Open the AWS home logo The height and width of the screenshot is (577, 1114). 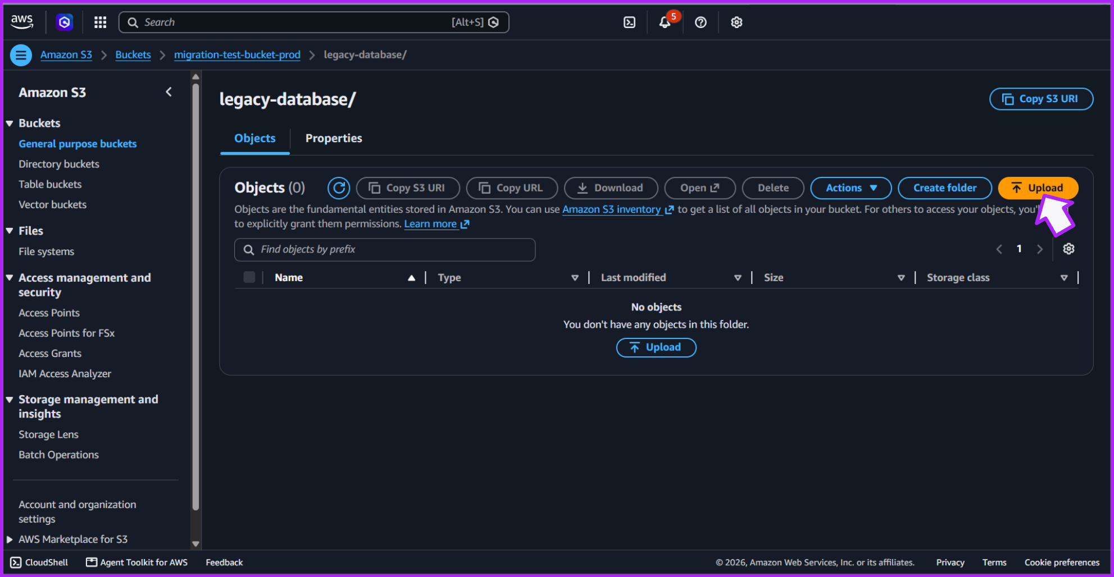click(22, 22)
